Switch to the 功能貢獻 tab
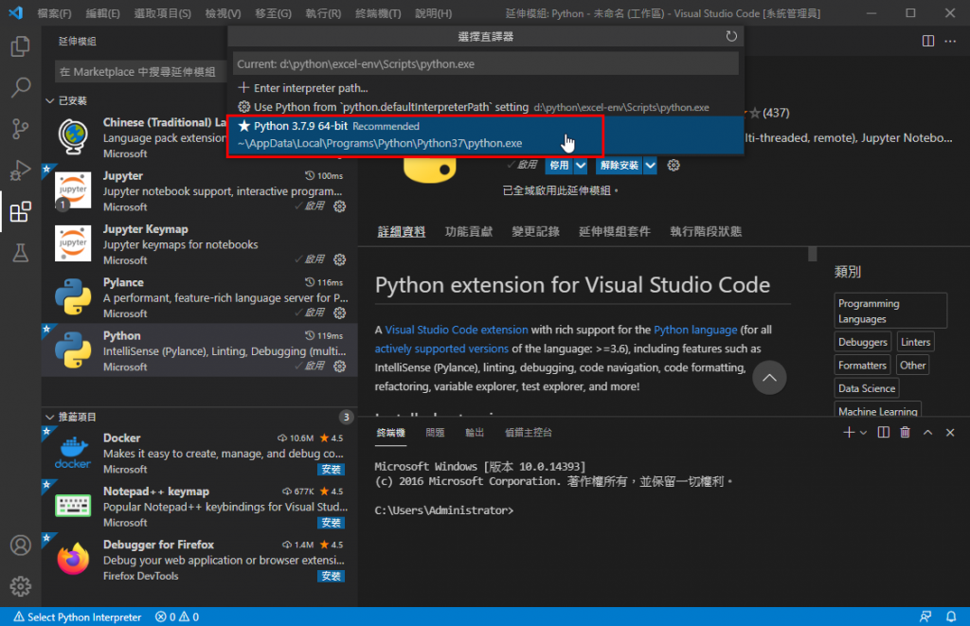The image size is (970, 626). tap(469, 231)
